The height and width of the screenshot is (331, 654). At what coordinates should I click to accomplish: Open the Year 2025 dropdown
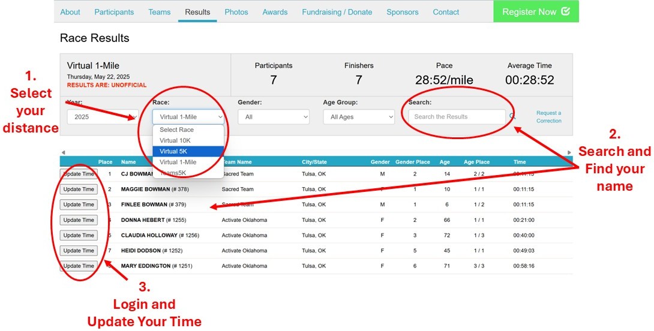point(103,117)
